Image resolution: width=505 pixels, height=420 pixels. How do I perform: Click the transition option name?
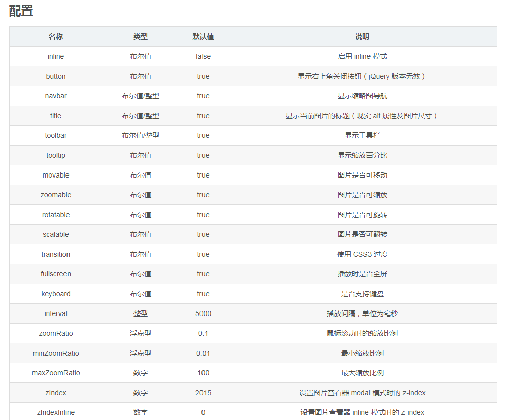(x=56, y=254)
